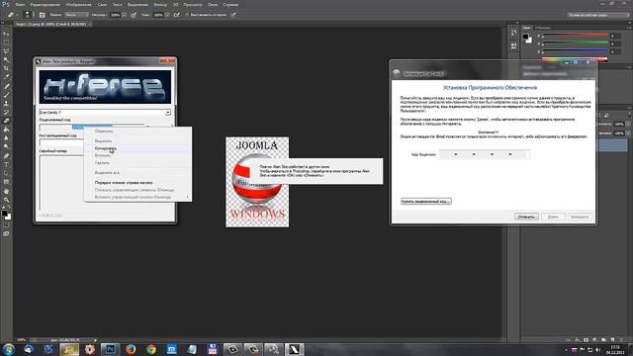Click Отменить button in activation dialog

click(x=526, y=217)
